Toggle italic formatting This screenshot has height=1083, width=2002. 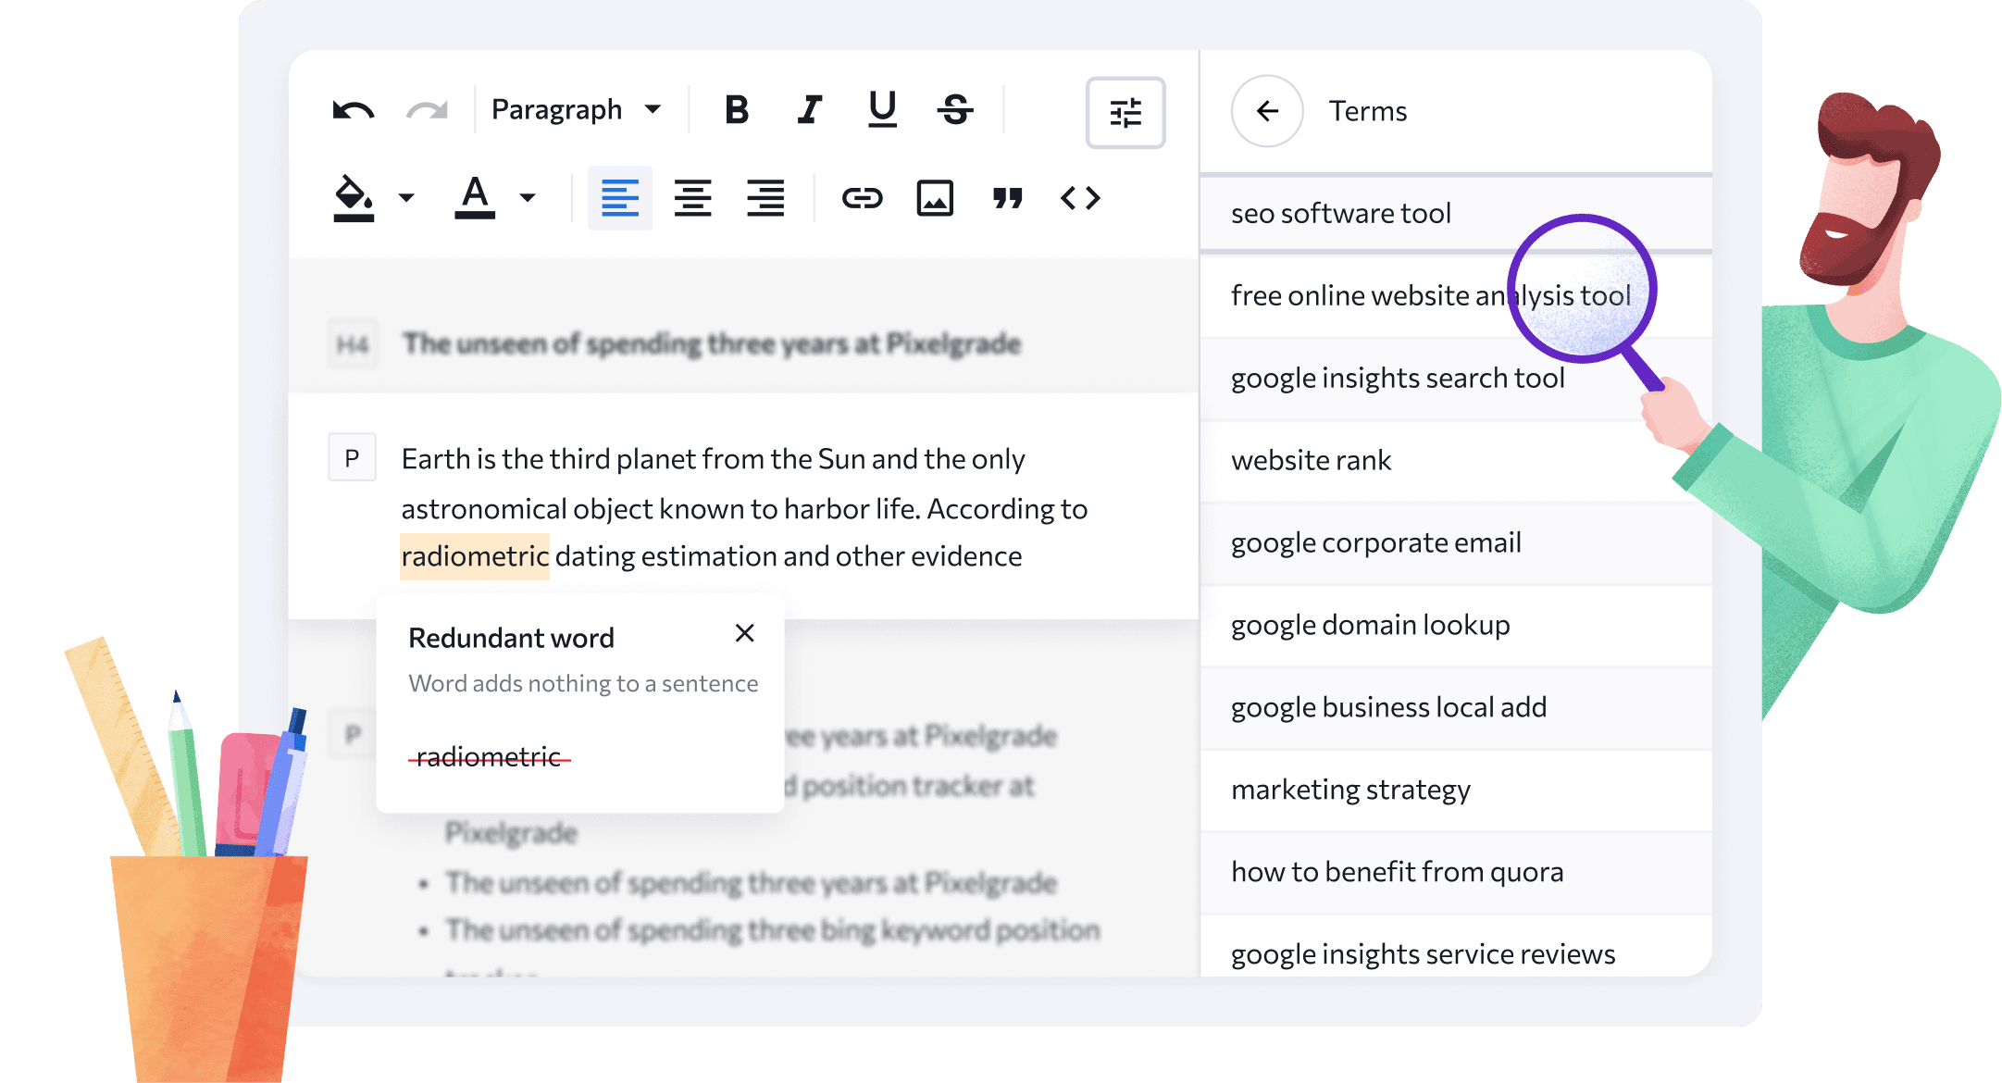pos(810,109)
